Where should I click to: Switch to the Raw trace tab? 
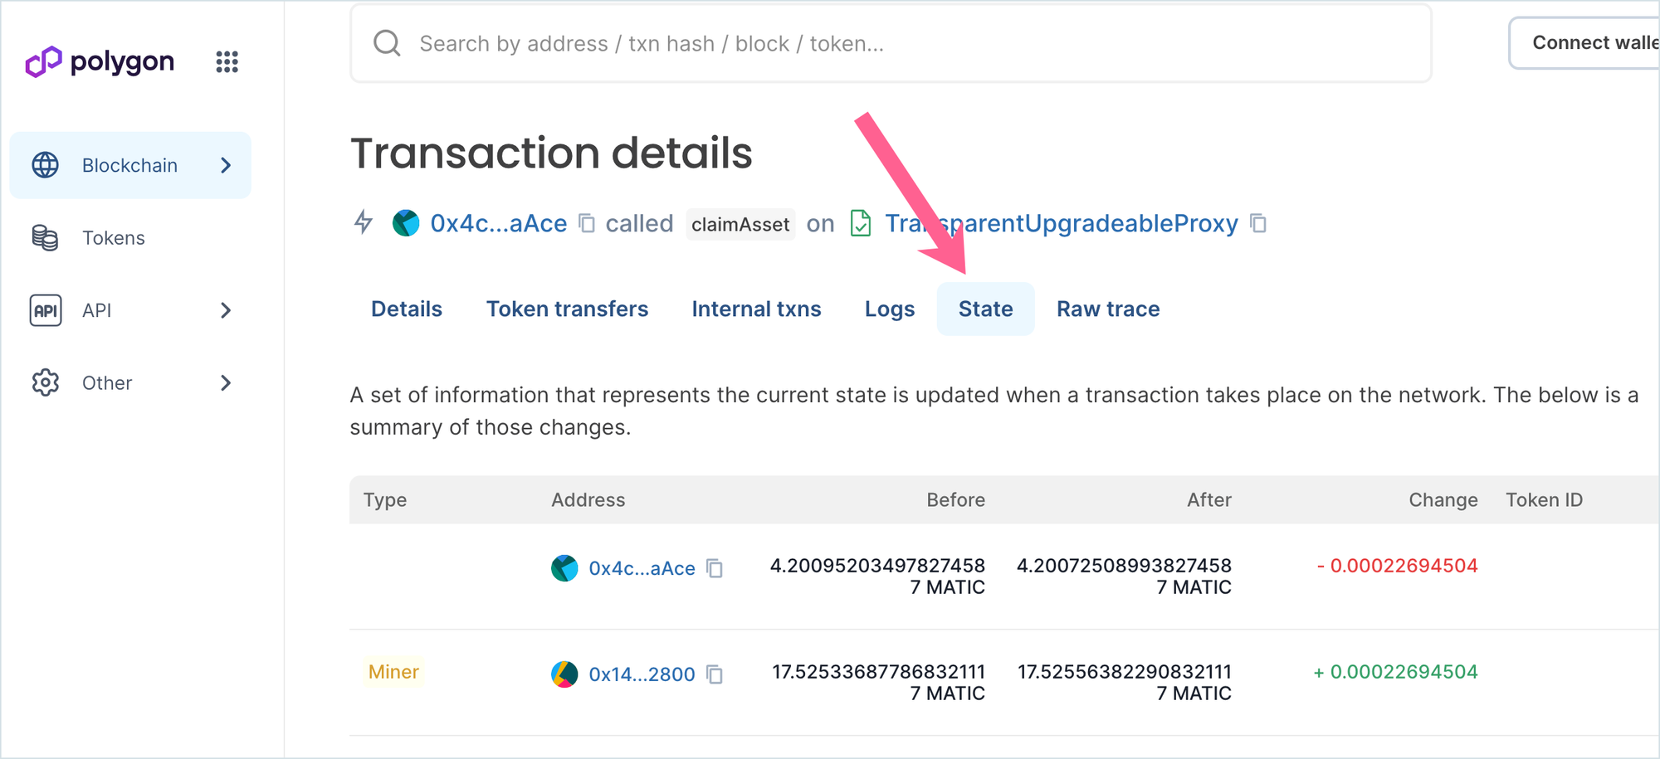pyautogui.click(x=1108, y=309)
